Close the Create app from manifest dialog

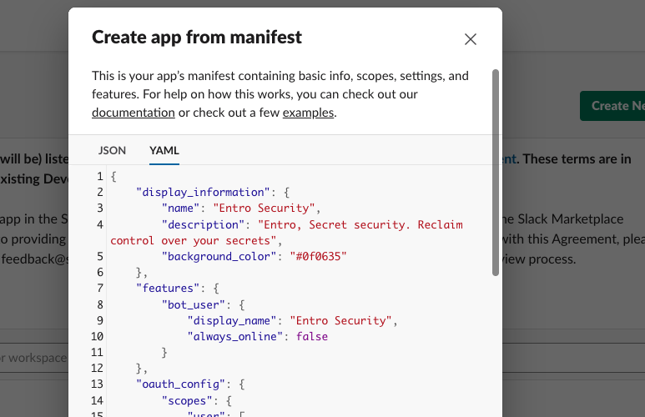[x=470, y=39]
